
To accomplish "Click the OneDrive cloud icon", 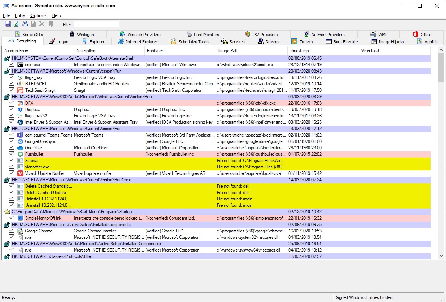I will (x=20, y=148).
